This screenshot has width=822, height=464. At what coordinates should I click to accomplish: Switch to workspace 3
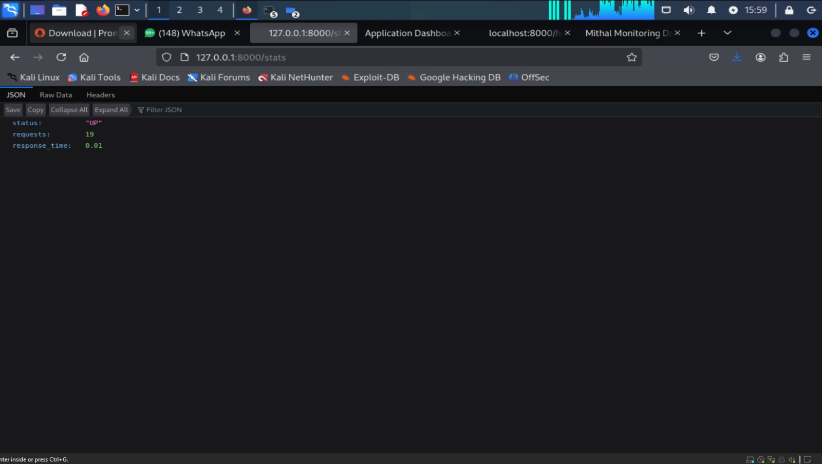[200, 10]
